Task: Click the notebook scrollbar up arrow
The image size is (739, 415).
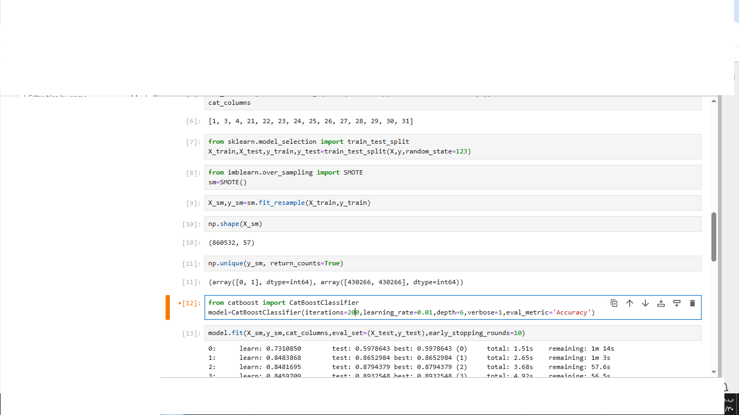Action: point(714,101)
